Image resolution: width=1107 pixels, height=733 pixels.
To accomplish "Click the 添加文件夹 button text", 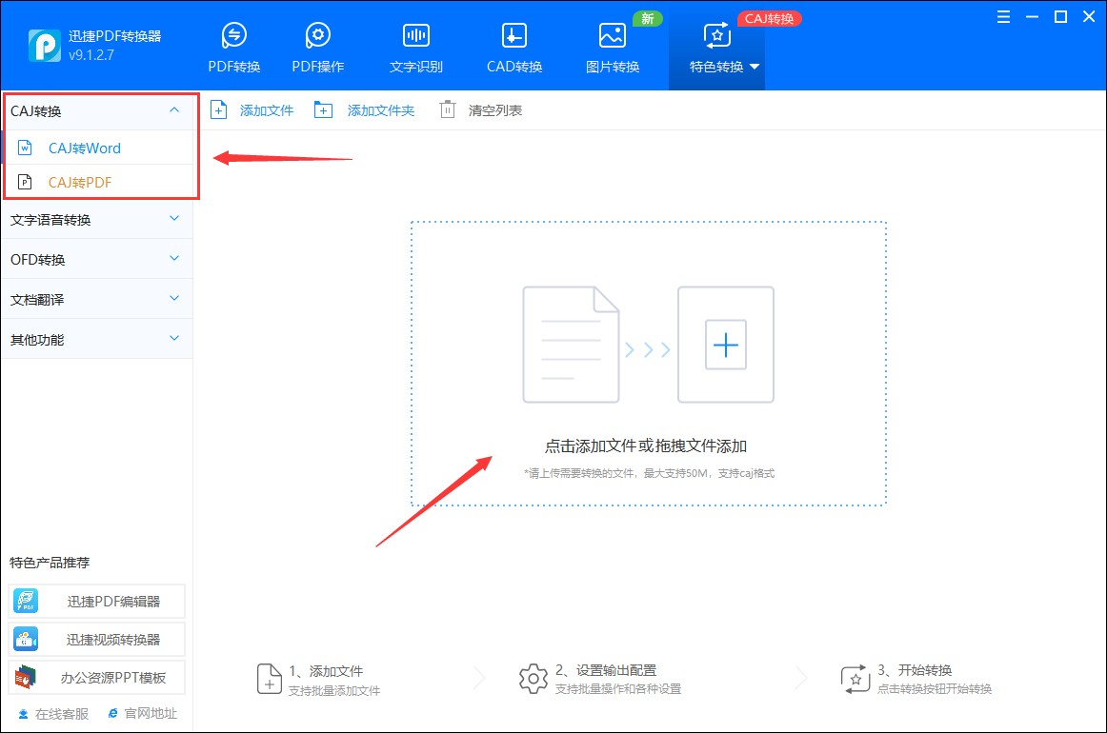I will click(381, 110).
